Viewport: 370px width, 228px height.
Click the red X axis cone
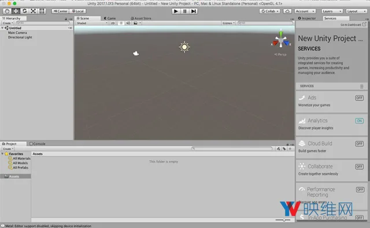point(275,43)
